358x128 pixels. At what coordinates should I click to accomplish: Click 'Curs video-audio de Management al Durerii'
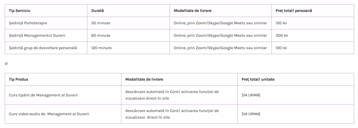click(49, 114)
